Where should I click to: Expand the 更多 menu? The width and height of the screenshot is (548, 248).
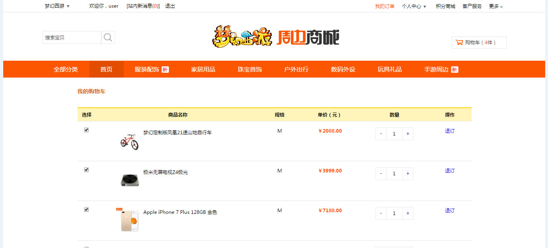496,6
